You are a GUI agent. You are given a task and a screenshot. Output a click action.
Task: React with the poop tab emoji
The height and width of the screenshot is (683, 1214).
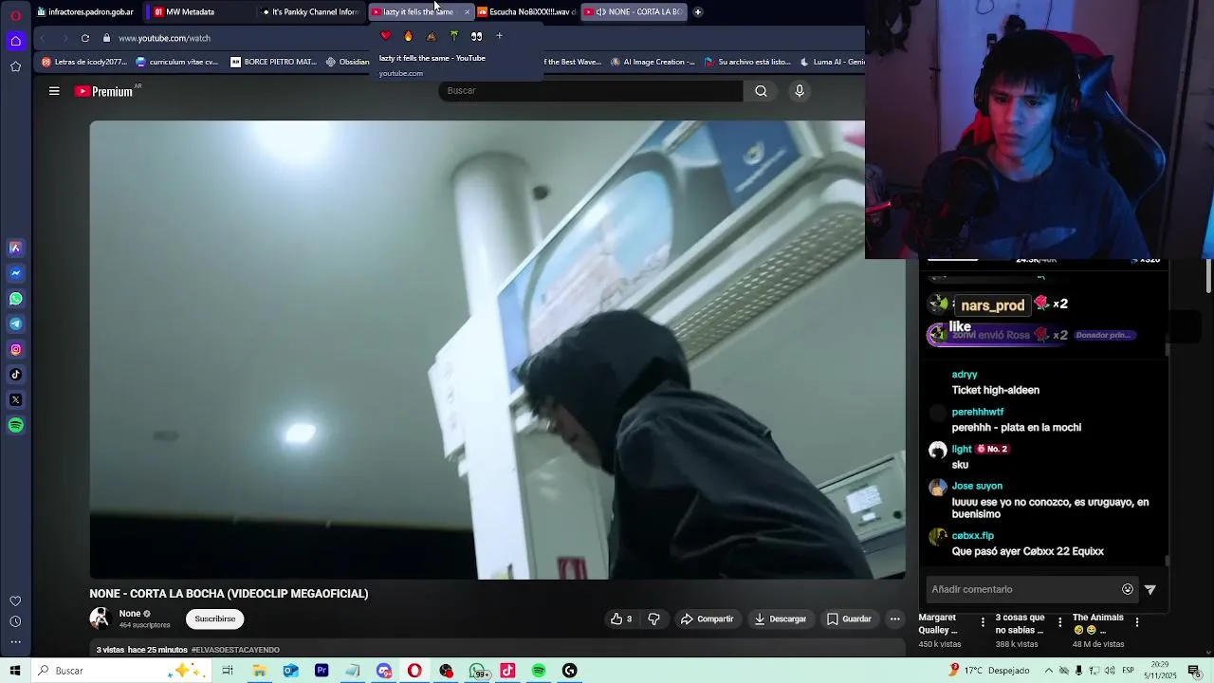(x=431, y=36)
